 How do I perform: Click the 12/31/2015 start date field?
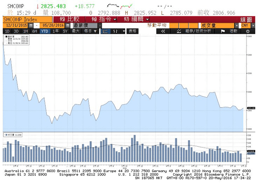17,25
